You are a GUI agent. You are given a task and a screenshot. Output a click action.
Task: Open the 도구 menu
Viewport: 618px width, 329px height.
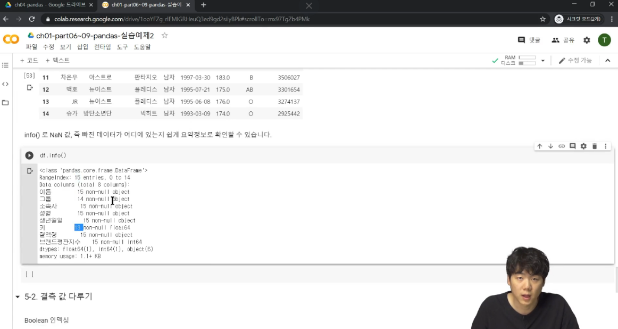(122, 47)
